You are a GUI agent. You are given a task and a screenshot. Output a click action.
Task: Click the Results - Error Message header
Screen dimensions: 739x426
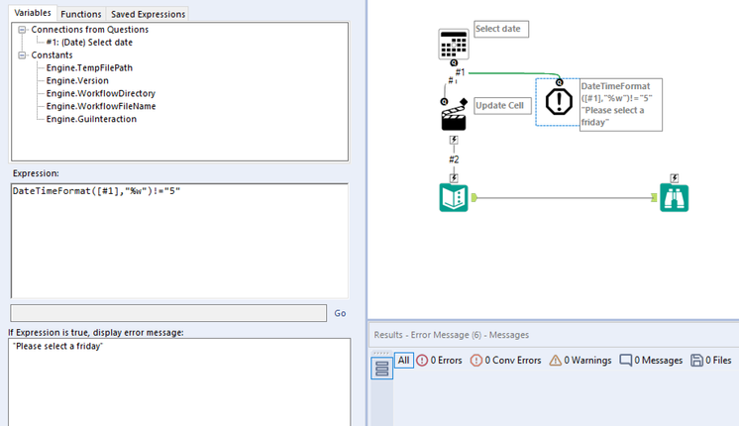pyautogui.click(x=451, y=335)
